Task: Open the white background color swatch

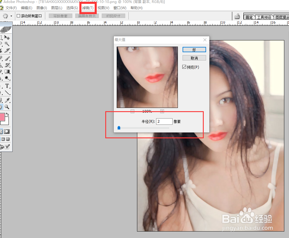Action: pyautogui.click(x=6, y=123)
